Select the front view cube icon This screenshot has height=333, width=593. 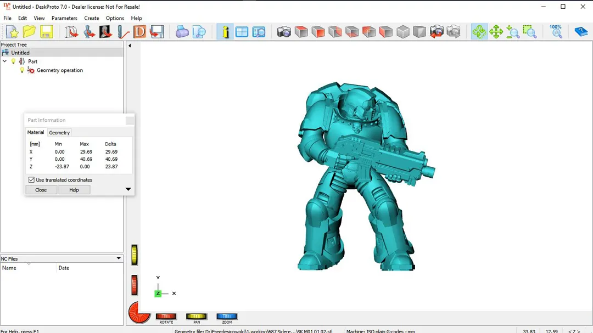click(318, 32)
